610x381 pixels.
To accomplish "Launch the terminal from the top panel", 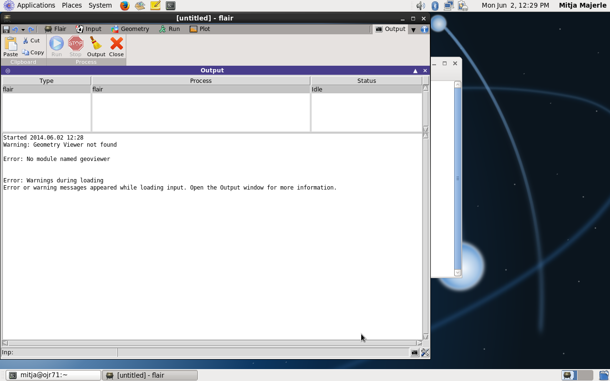I will coord(171,6).
